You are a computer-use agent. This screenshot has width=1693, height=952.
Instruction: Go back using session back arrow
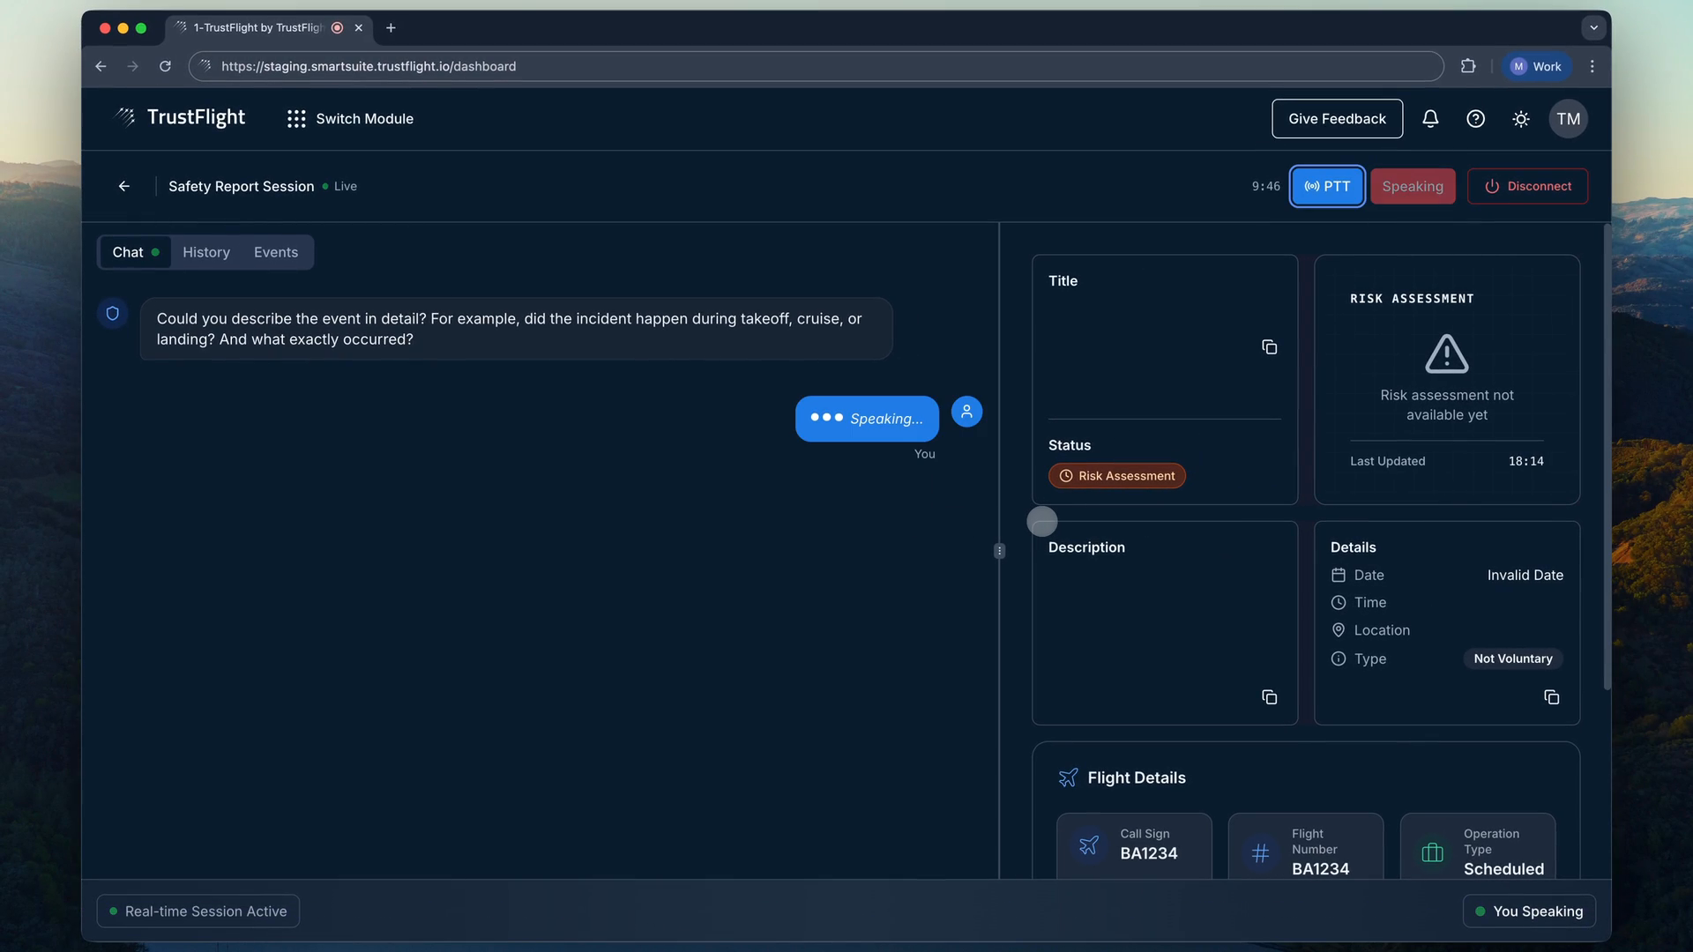point(123,186)
